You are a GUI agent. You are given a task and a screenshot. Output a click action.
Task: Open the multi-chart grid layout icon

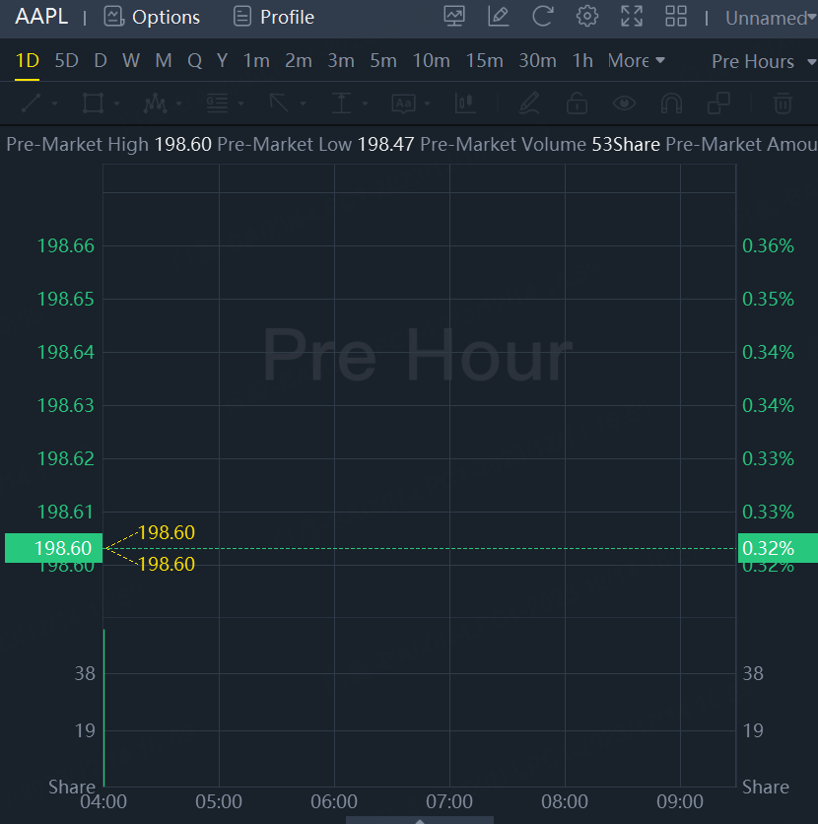(x=676, y=17)
